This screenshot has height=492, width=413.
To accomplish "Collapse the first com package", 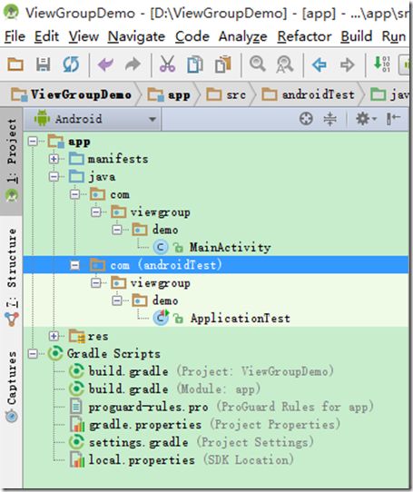I will coord(74,194).
